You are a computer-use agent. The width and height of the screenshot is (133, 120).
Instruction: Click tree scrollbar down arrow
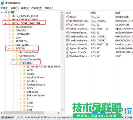[x=62, y=109]
